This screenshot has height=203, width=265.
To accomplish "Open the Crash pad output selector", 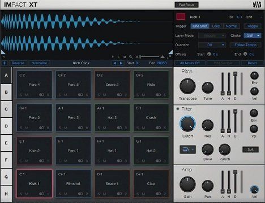I will pyautogui.click(x=161, y=128).
